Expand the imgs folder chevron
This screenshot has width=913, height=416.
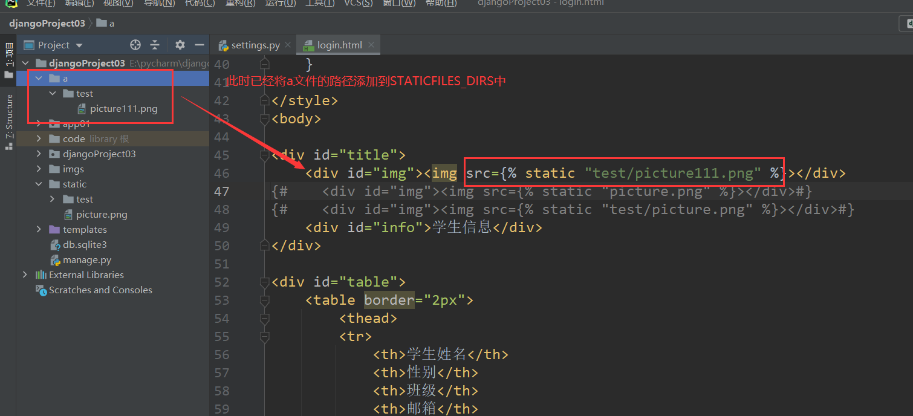point(39,169)
